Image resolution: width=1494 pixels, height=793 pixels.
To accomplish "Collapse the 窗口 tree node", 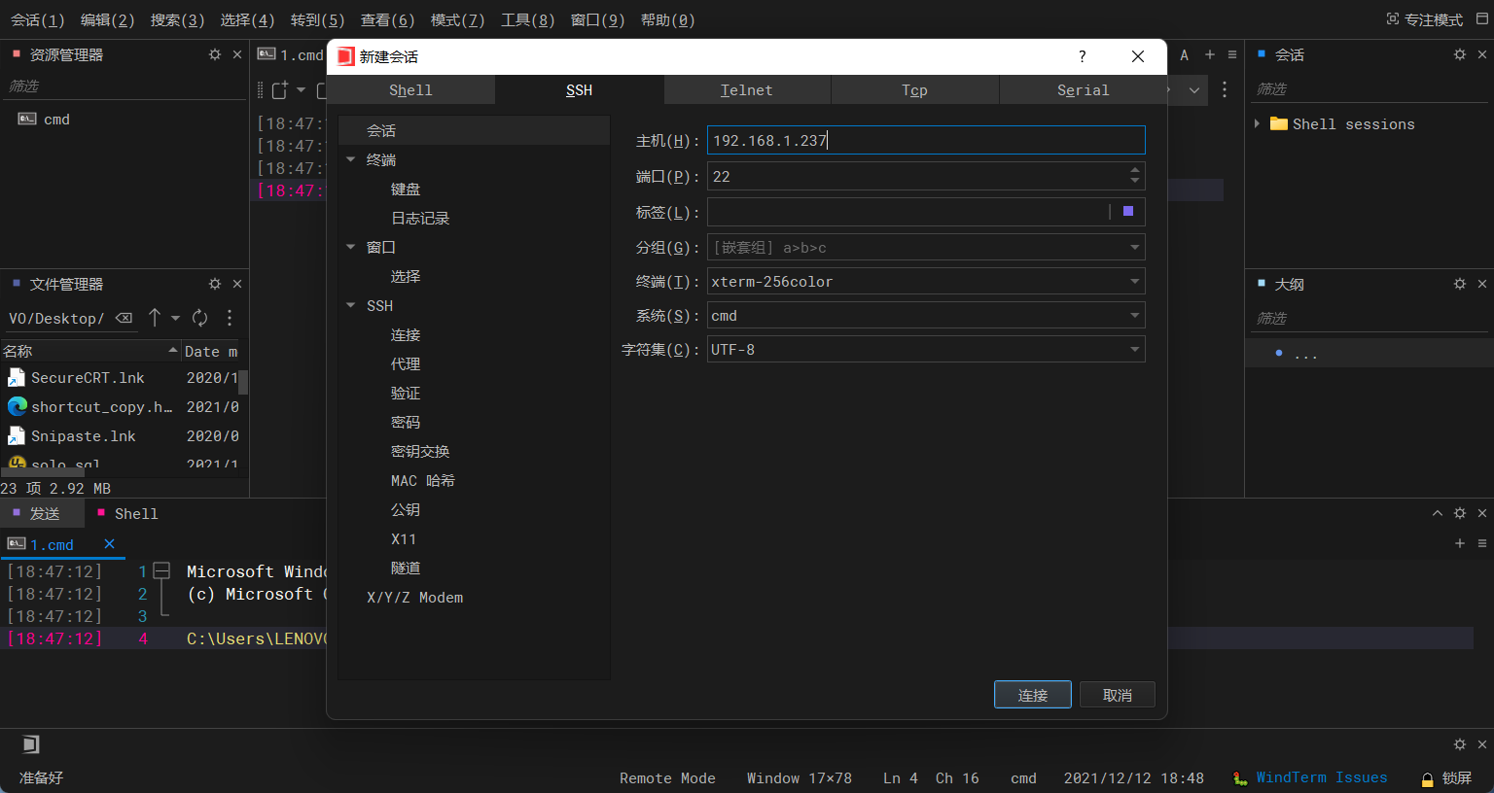I will pyautogui.click(x=351, y=247).
